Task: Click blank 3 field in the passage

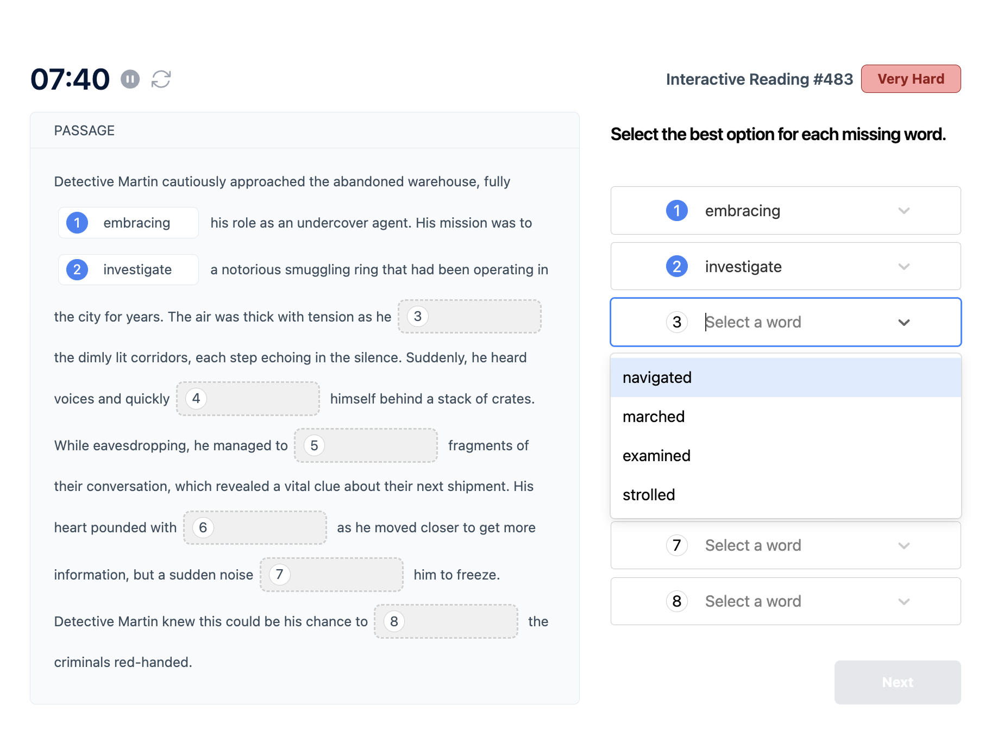Action: tap(469, 317)
